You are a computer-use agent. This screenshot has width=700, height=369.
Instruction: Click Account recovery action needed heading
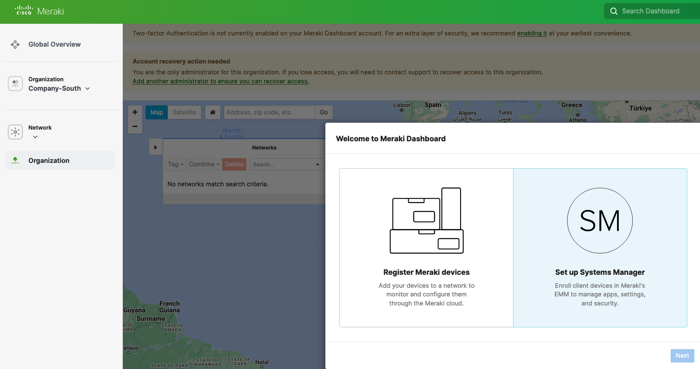point(181,61)
